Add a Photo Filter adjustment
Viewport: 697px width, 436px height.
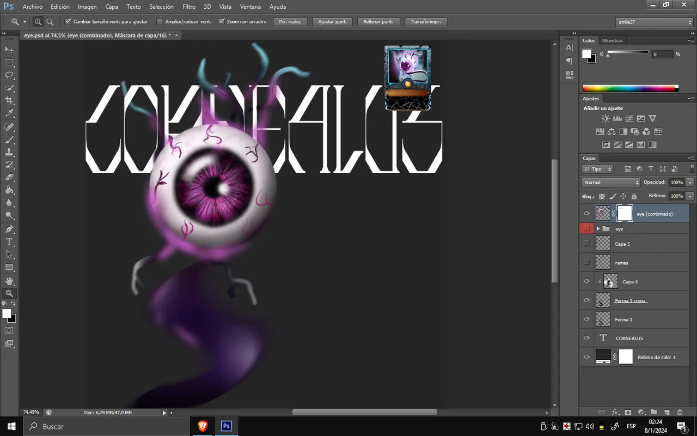[635, 131]
